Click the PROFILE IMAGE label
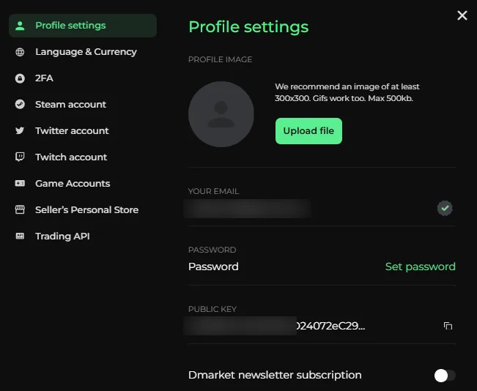 point(220,59)
